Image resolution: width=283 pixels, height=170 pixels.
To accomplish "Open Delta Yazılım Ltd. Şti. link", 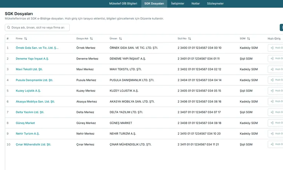I will click(x=30, y=112).
